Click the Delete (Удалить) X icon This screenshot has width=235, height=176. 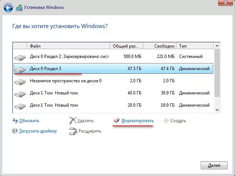point(73,121)
